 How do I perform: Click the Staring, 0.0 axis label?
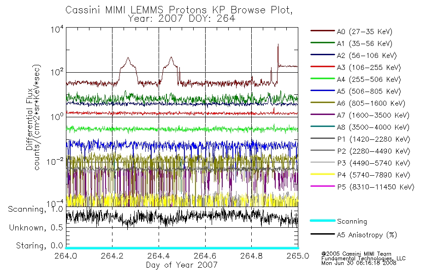(39, 246)
